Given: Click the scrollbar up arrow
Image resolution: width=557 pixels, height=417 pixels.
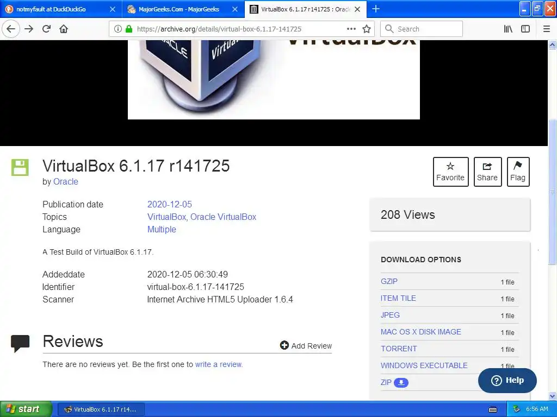Looking at the screenshot, I should (553, 45).
